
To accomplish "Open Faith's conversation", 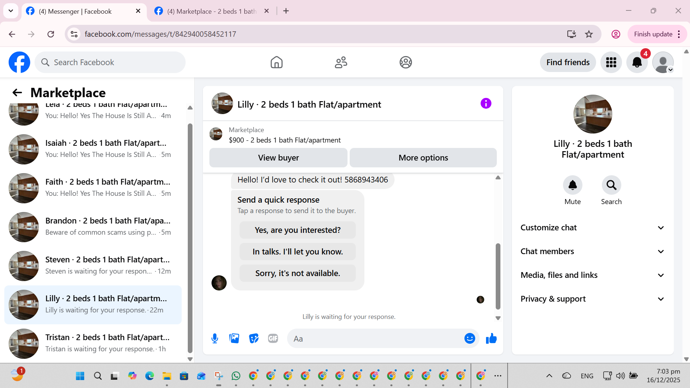I will click(x=93, y=188).
